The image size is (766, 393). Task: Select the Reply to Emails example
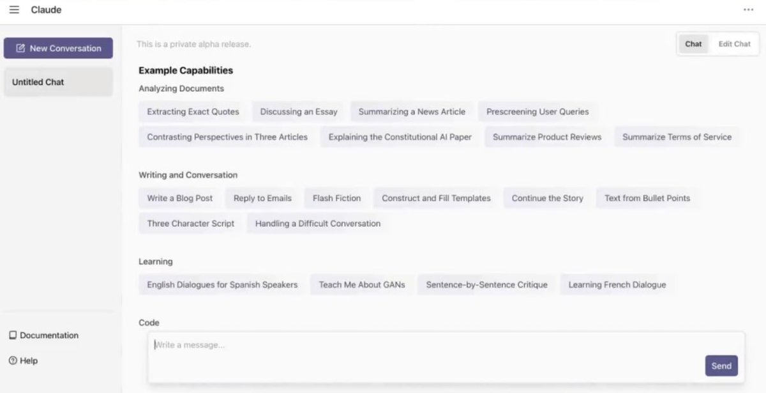point(262,198)
